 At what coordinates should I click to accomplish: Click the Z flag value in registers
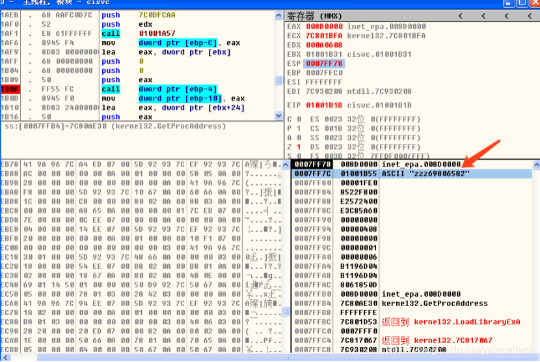[x=299, y=147]
